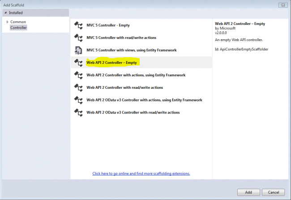This screenshot has width=291, height=200.
Task: Choose MVC 5 Controller - Empty
Action: (141, 25)
